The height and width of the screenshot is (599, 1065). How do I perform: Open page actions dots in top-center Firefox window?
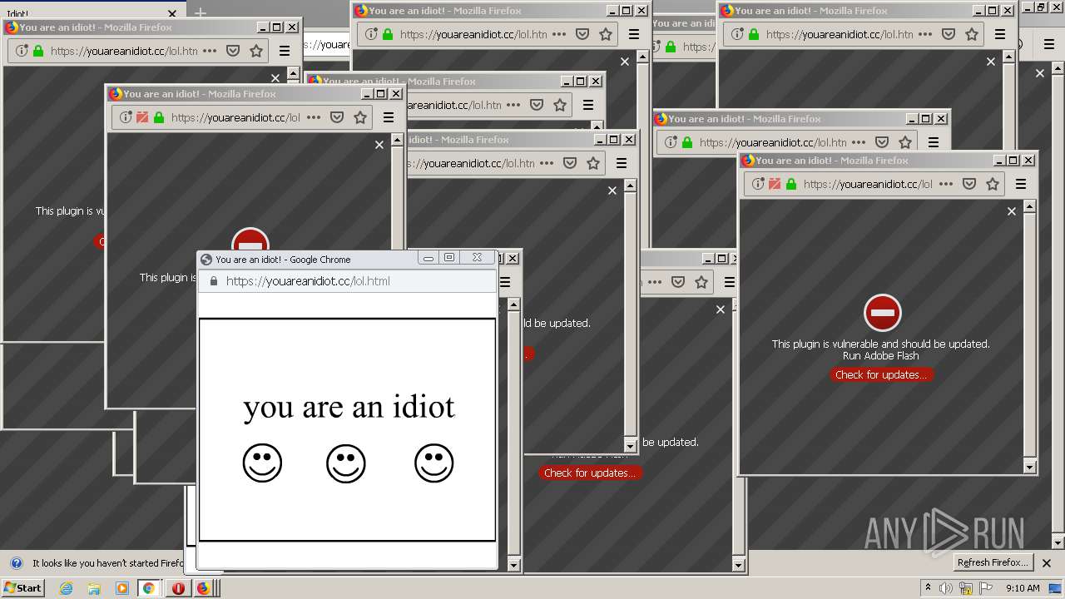pyautogui.click(x=559, y=34)
